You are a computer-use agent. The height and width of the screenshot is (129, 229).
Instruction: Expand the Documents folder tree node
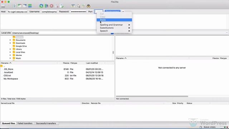(x=10, y=40)
